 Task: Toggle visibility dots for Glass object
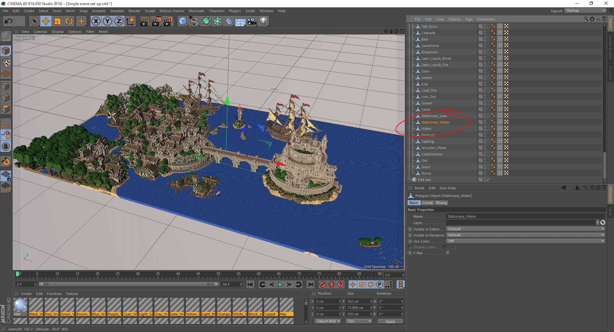click(x=485, y=71)
